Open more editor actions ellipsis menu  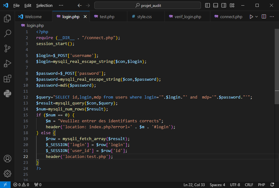tap(272, 17)
